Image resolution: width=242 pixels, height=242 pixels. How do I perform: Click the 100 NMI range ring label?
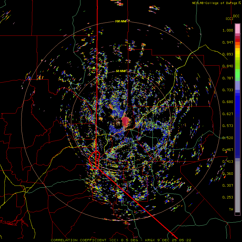click(x=121, y=21)
